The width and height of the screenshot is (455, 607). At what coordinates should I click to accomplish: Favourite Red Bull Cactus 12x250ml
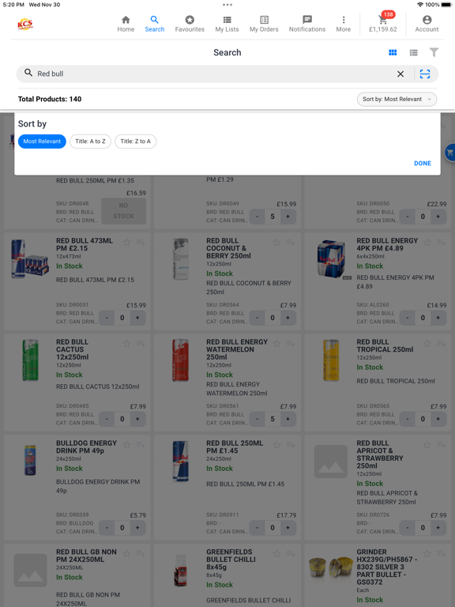126,343
